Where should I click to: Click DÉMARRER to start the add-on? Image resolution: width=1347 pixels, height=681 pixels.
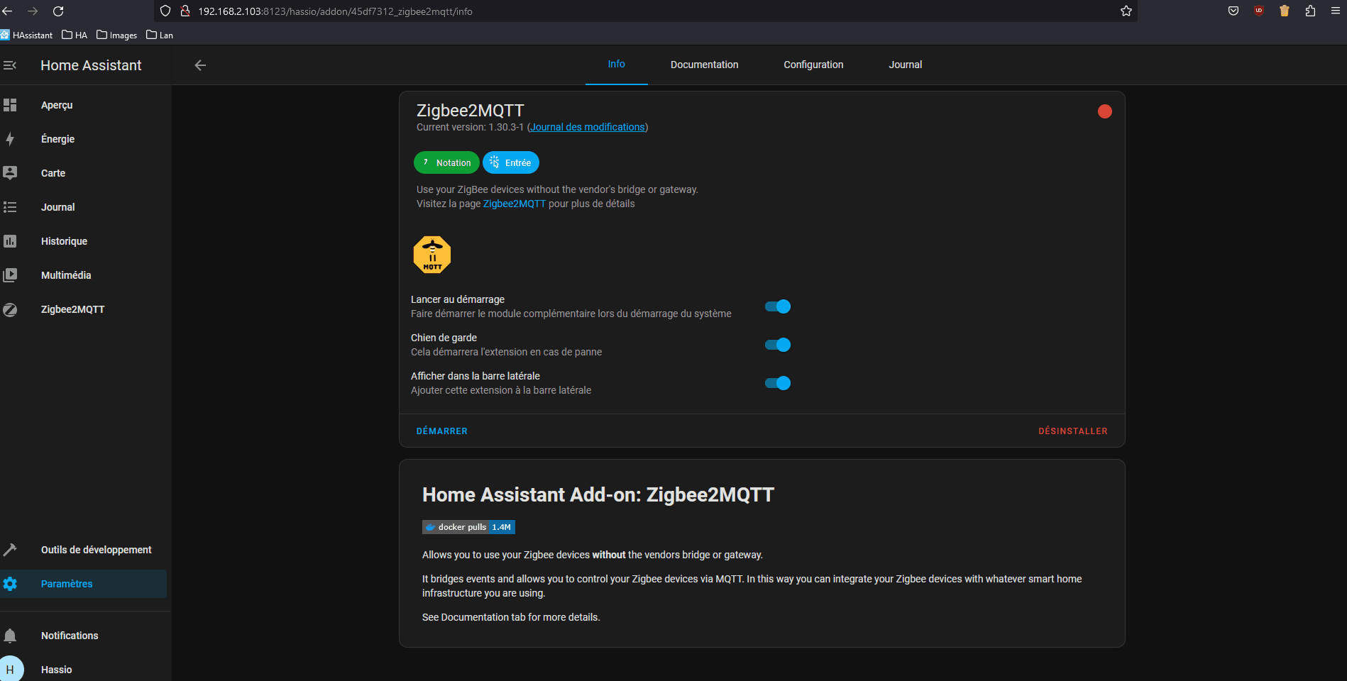click(x=442, y=431)
